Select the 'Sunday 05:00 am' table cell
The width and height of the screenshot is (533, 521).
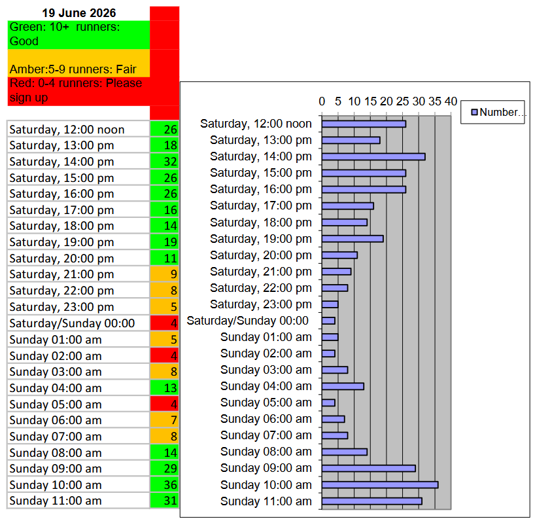(78, 404)
